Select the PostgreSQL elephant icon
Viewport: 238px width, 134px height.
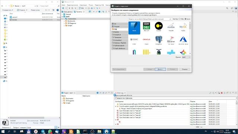pyautogui.click(x=159, y=39)
